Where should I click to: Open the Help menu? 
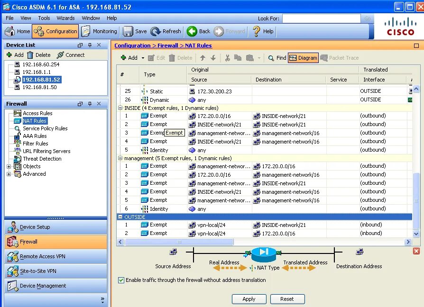111,18
